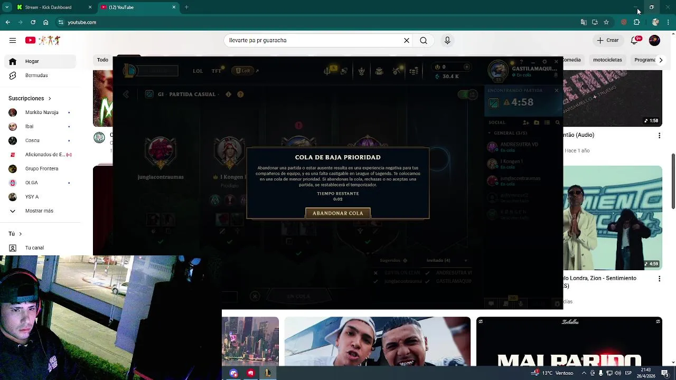The height and width of the screenshot is (380, 676).
Task: Open the Chrome extensions puzzle icon
Action: click(x=636, y=22)
